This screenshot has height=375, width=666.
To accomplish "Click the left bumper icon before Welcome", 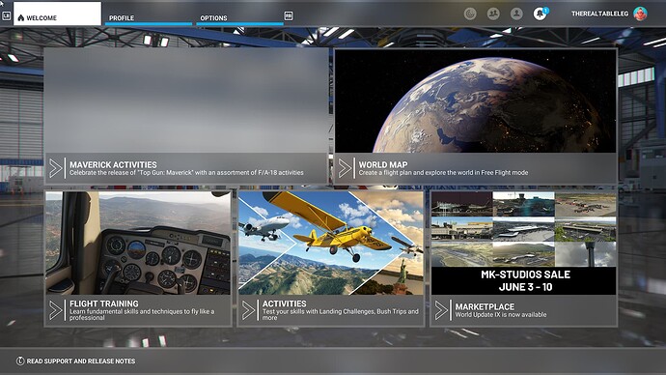I will coord(7,16).
